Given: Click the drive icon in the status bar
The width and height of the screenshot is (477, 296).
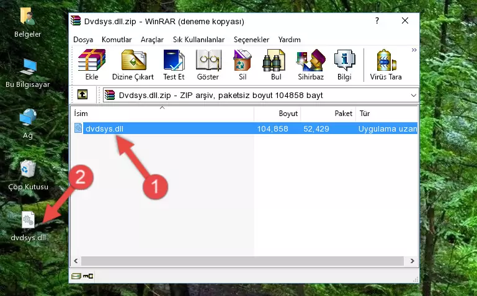Looking at the screenshot, I should pyautogui.click(x=76, y=276).
